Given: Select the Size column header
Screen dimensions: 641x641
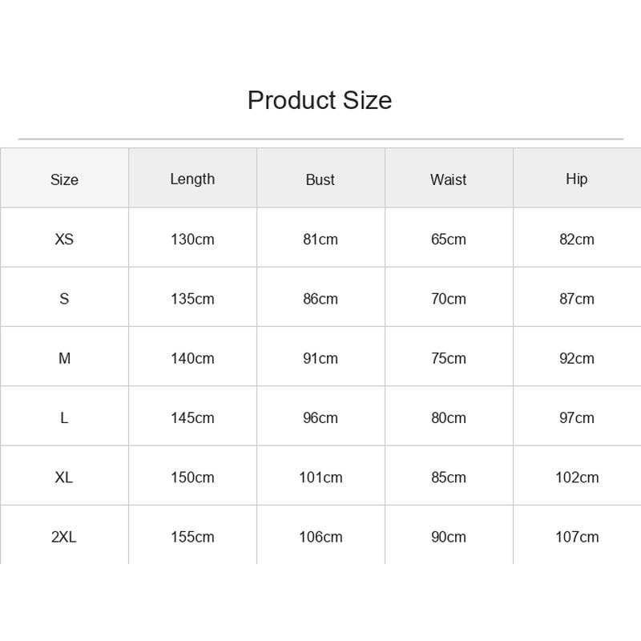Looking at the screenshot, I should pos(64,179).
